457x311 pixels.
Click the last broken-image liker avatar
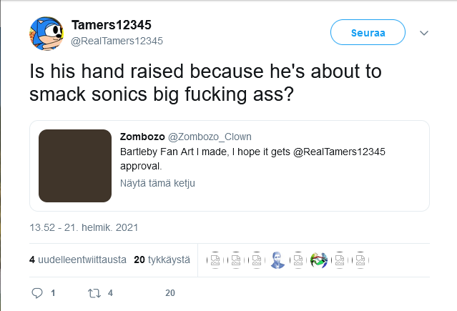(x=361, y=261)
